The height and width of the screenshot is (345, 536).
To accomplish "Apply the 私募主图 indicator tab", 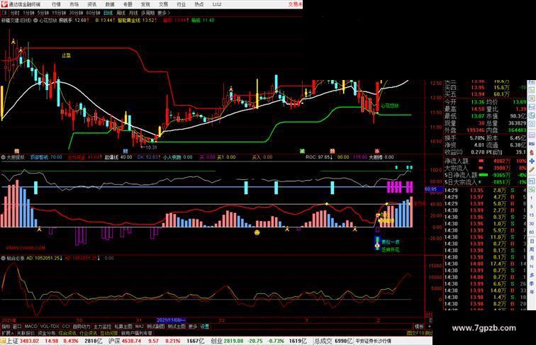I will click(x=123, y=327).
